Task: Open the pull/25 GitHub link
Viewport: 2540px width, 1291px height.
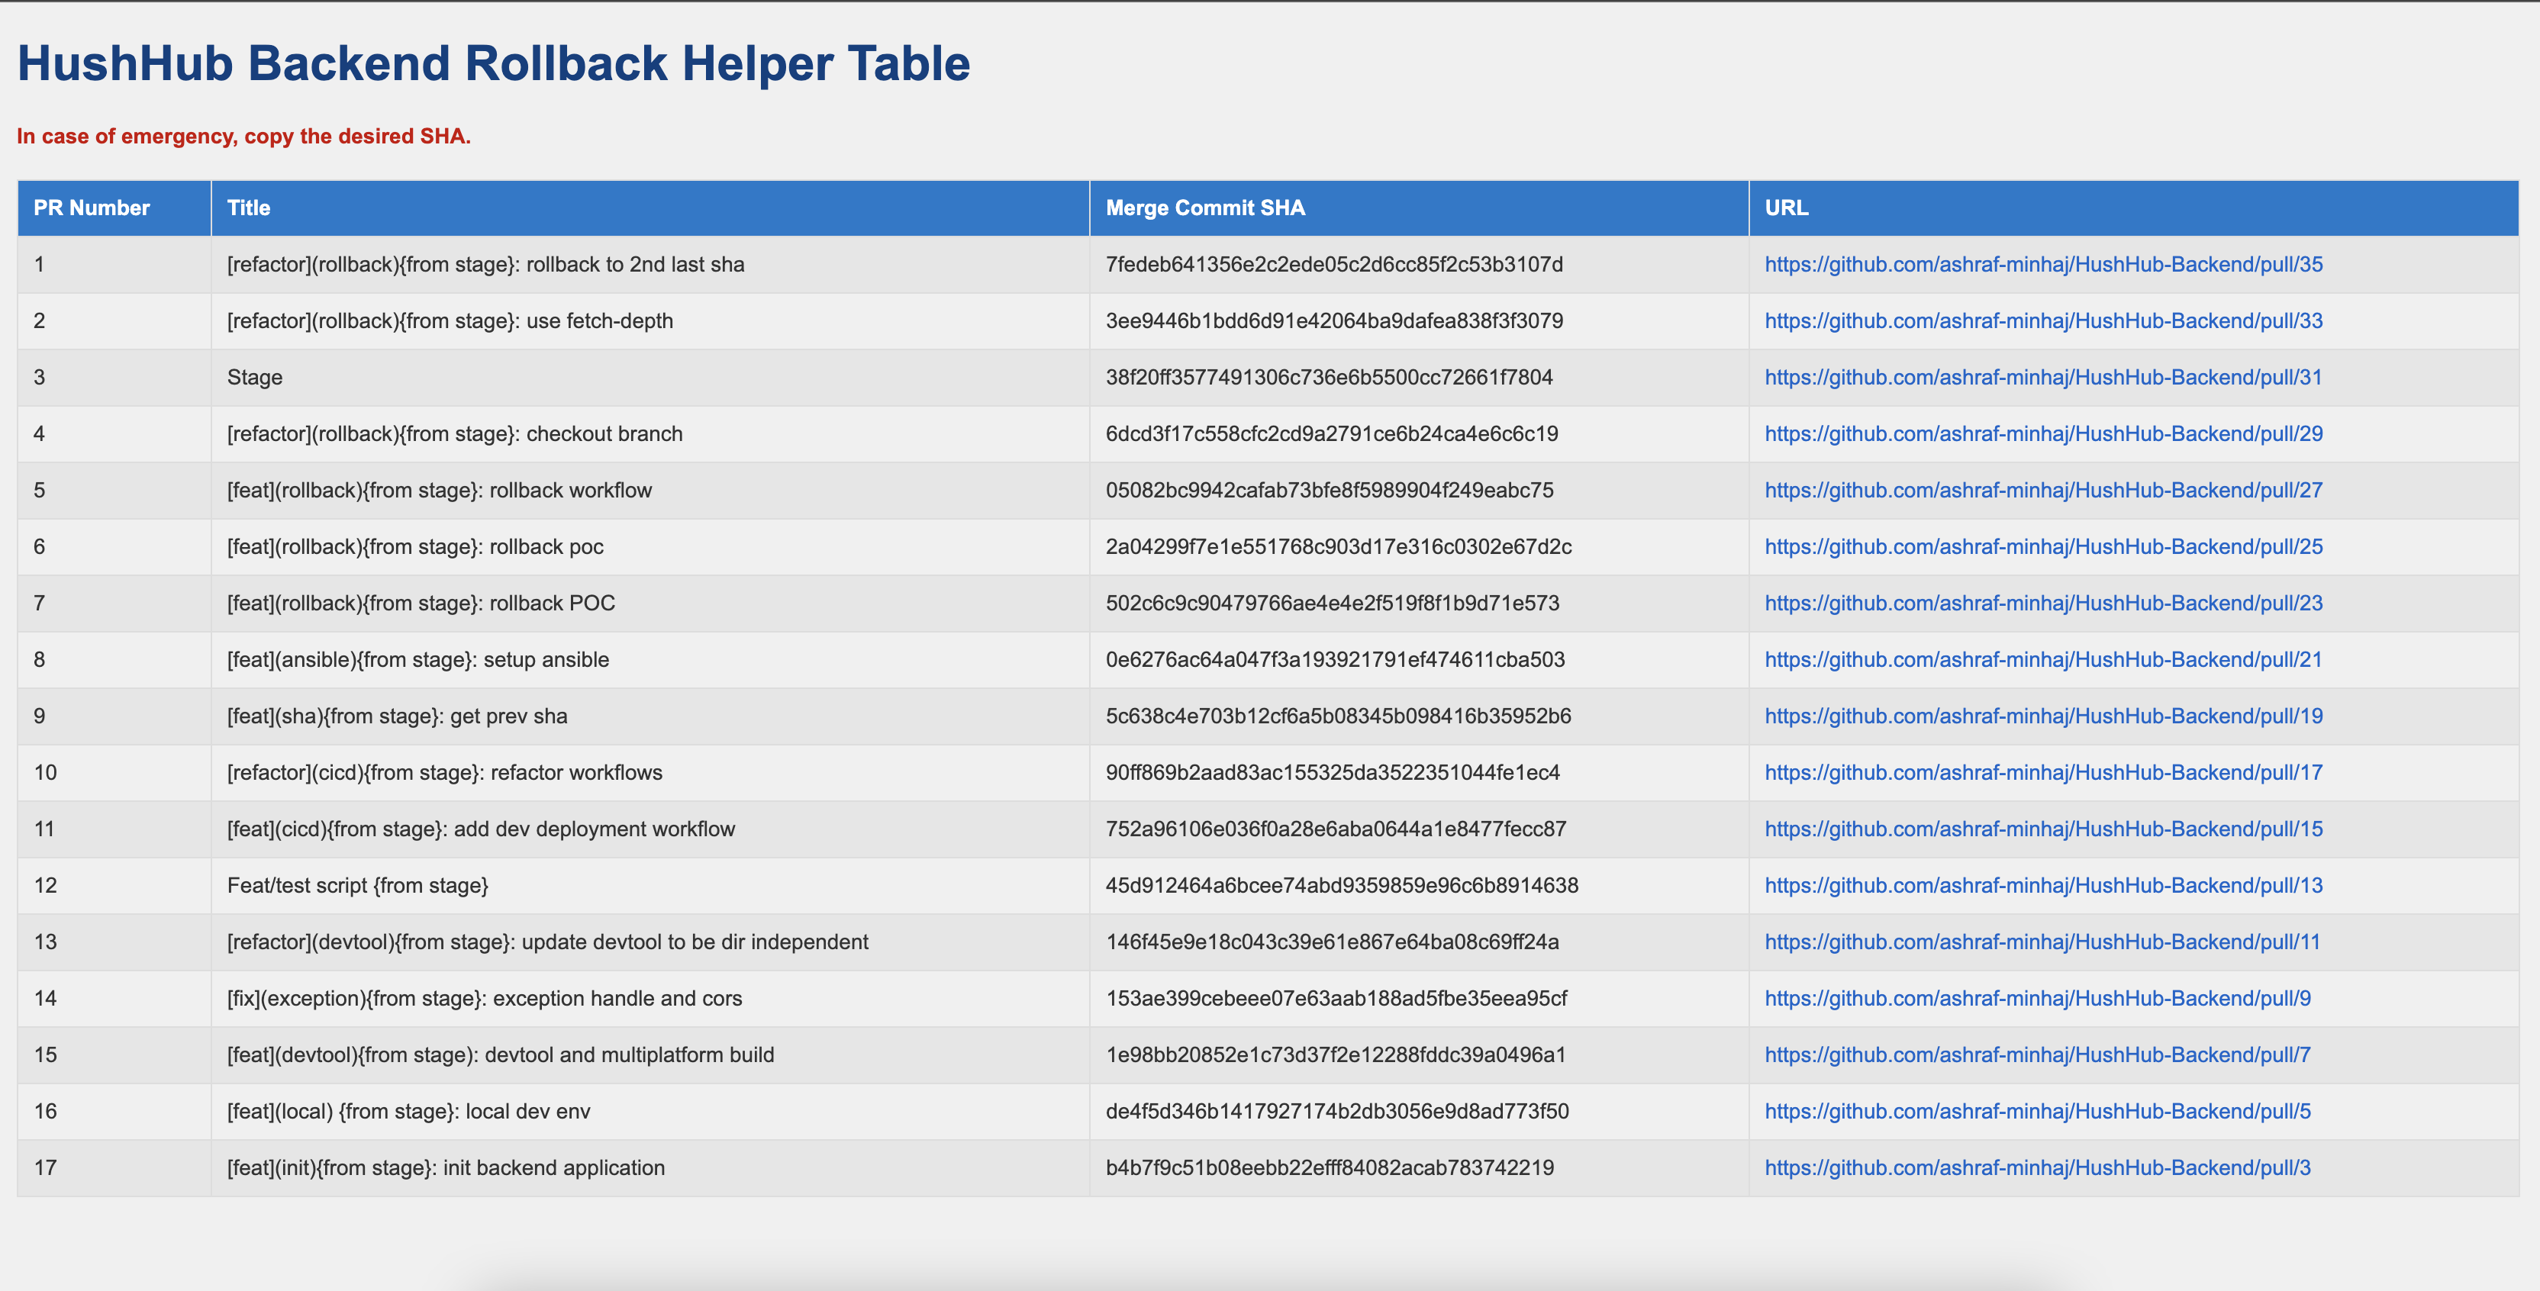Action: [2043, 547]
